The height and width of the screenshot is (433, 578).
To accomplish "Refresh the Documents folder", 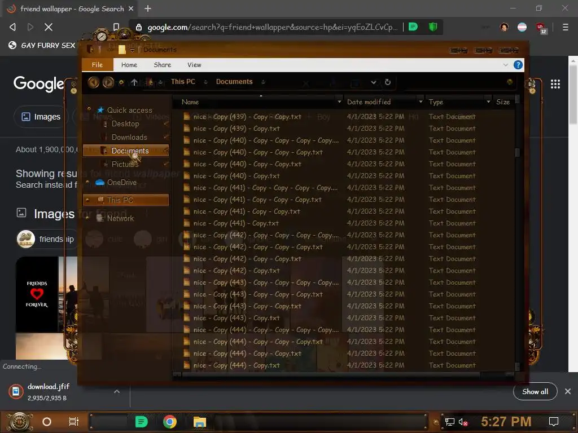I will (x=387, y=82).
